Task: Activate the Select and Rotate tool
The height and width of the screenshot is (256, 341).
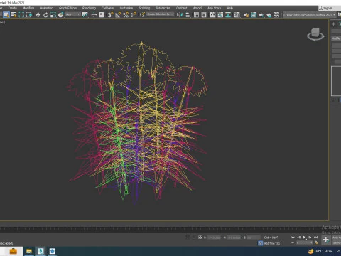Action: pyautogui.click(x=45, y=15)
